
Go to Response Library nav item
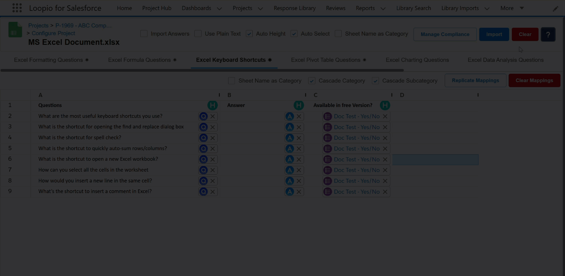(x=295, y=8)
